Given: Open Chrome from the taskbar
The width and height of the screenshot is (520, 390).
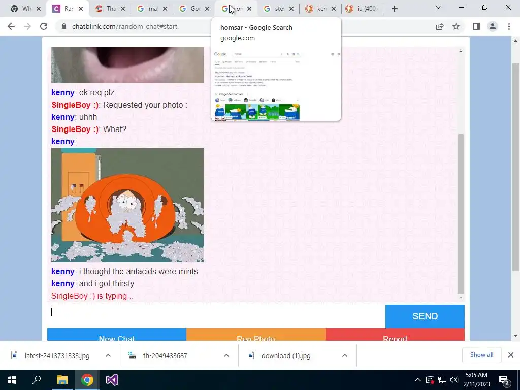Looking at the screenshot, I should 87,380.
